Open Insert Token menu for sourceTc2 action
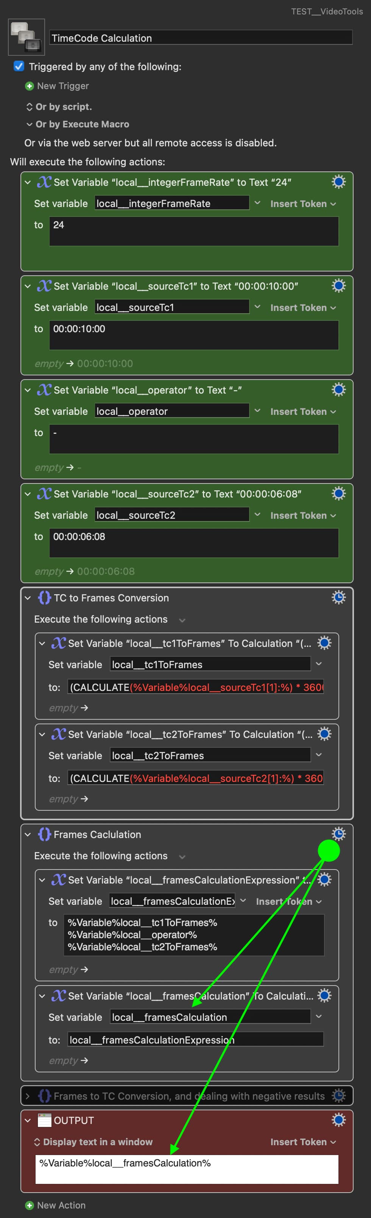 click(303, 516)
